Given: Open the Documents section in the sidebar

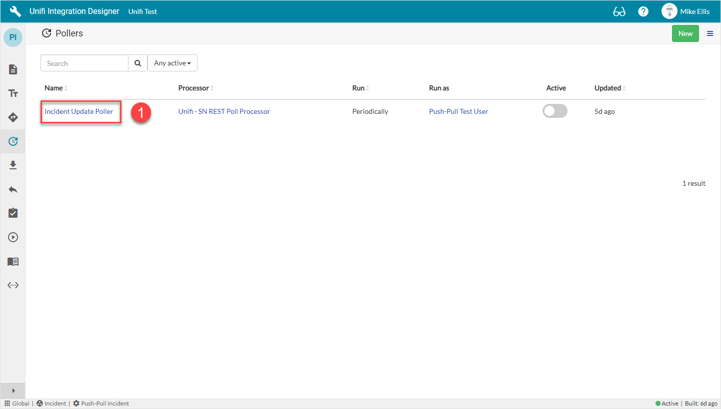Looking at the screenshot, I should coord(12,69).
